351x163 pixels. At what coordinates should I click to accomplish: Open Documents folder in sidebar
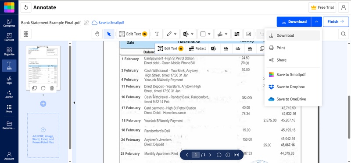tap(9, 125)
